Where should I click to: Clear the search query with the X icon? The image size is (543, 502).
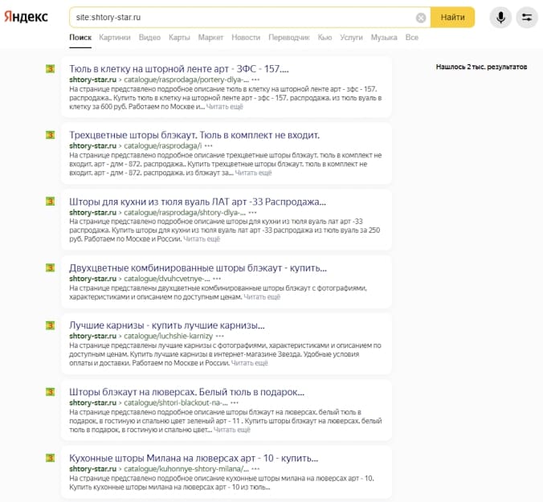[421, 18]
